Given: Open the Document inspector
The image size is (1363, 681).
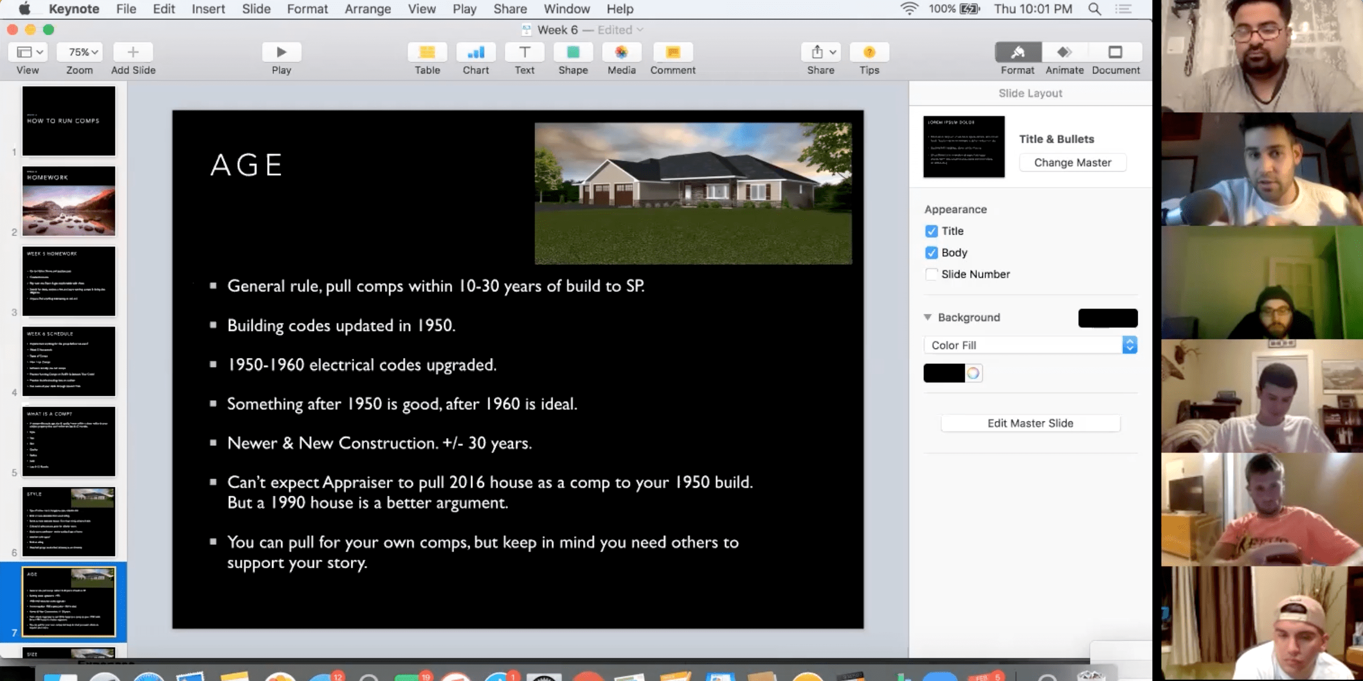Looking at the screenshot, I should pyautogui.click(x=1115, y=52).
